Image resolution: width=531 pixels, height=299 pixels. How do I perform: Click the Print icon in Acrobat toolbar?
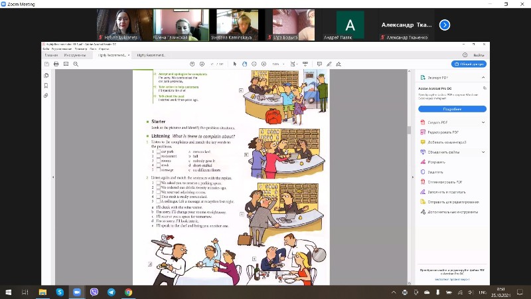click(56, 64)
